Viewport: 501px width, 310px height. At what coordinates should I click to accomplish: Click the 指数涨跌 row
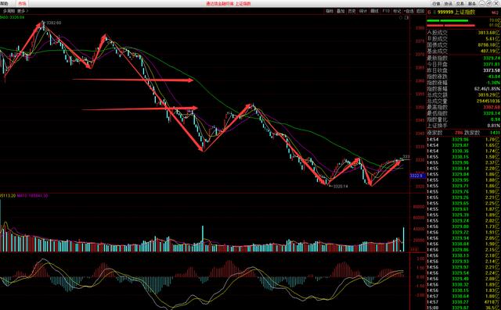(463, 77)
